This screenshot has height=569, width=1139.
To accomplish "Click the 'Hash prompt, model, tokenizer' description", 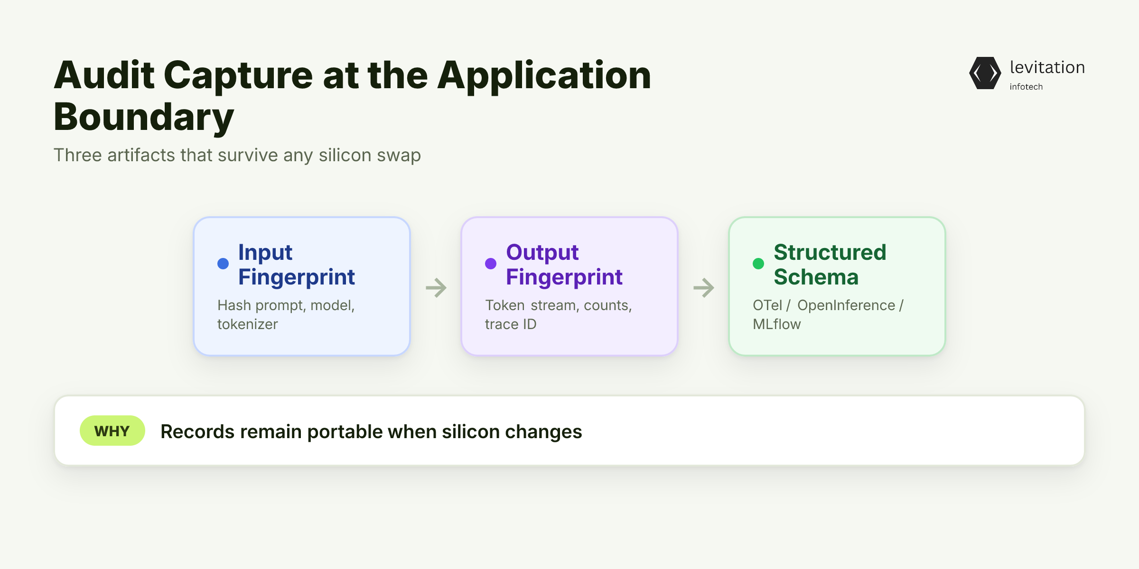I will [x=286, y=314].
